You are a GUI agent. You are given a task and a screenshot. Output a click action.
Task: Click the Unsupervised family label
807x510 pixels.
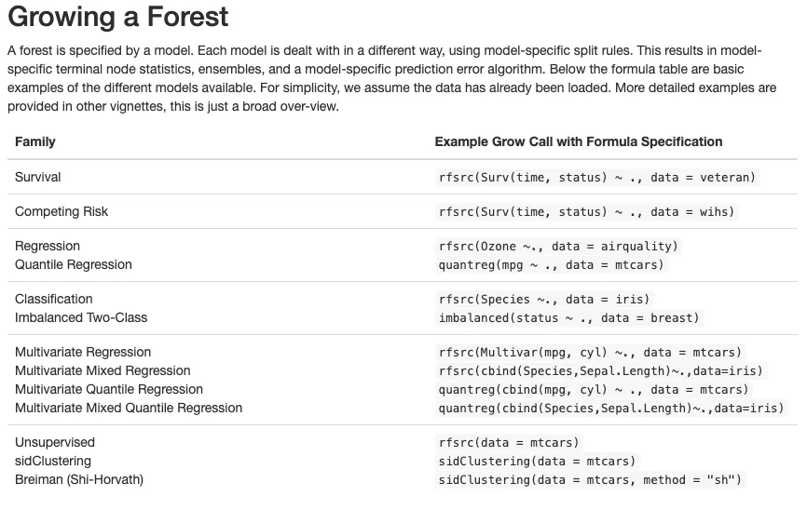55,442
